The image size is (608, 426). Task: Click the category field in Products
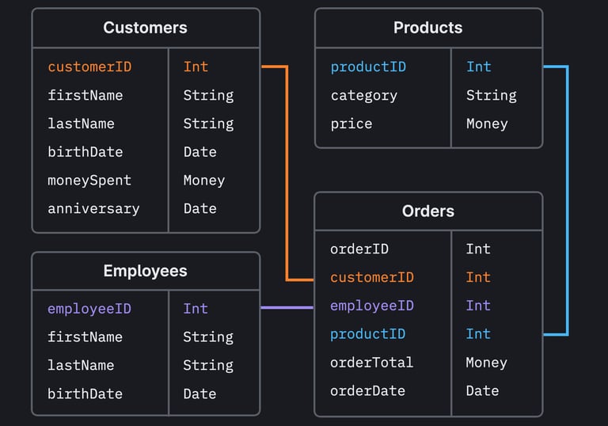pos(364,95)
